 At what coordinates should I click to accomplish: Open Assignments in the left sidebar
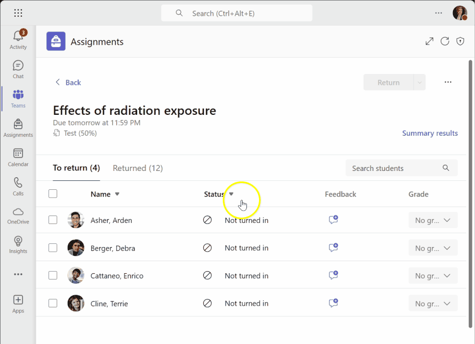pos(18,128)
